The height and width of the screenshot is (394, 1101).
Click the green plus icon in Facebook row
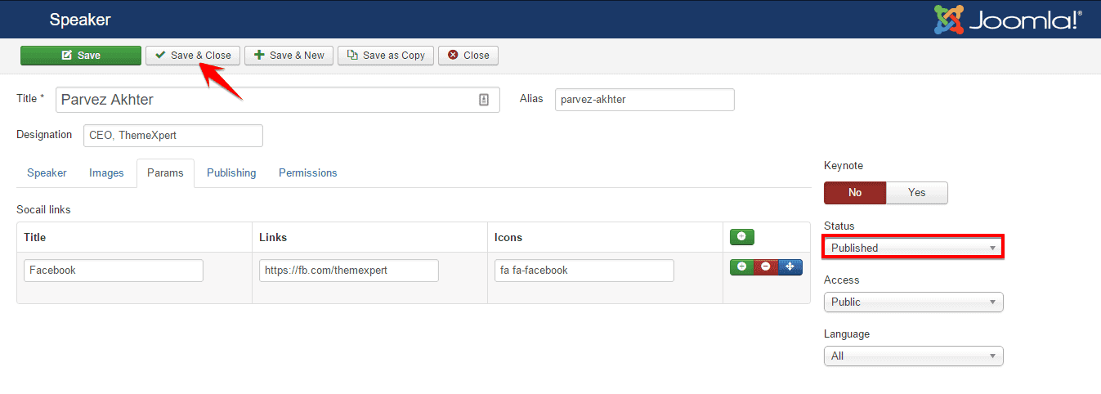point(741,267)
